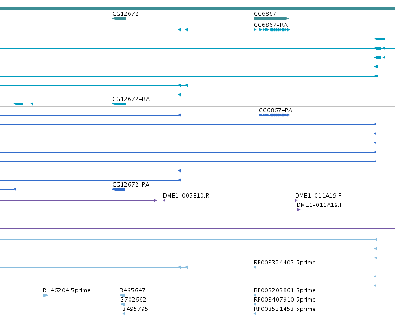The width and height of the screenshot is (395, 316).
Task: Click the RP003203861.5prime label
Action: [x=285, y=290]
